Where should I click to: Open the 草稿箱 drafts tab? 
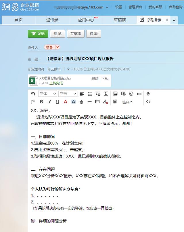point(120,20)
